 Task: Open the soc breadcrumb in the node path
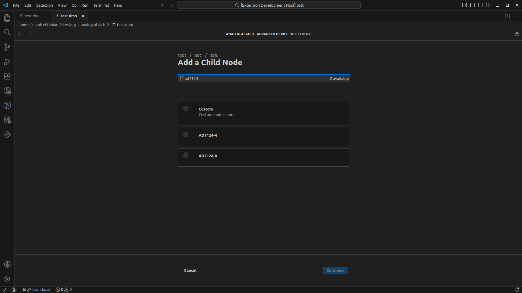tap(198, 55)
